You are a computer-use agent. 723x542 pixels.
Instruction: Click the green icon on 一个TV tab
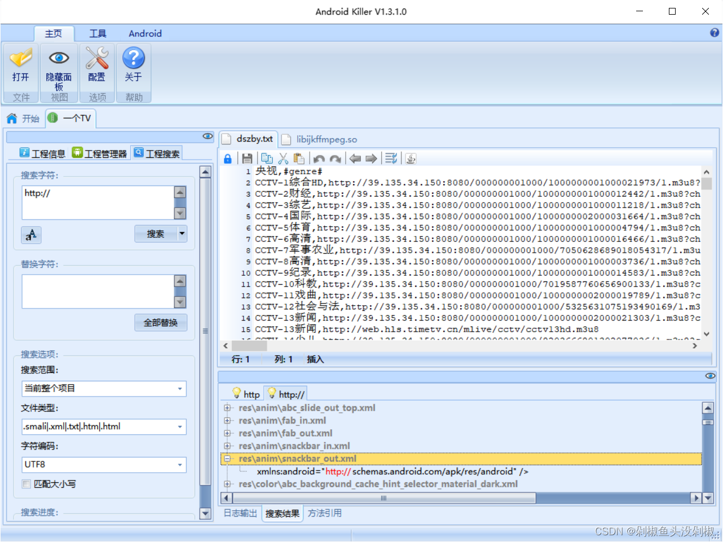[52, 118]
